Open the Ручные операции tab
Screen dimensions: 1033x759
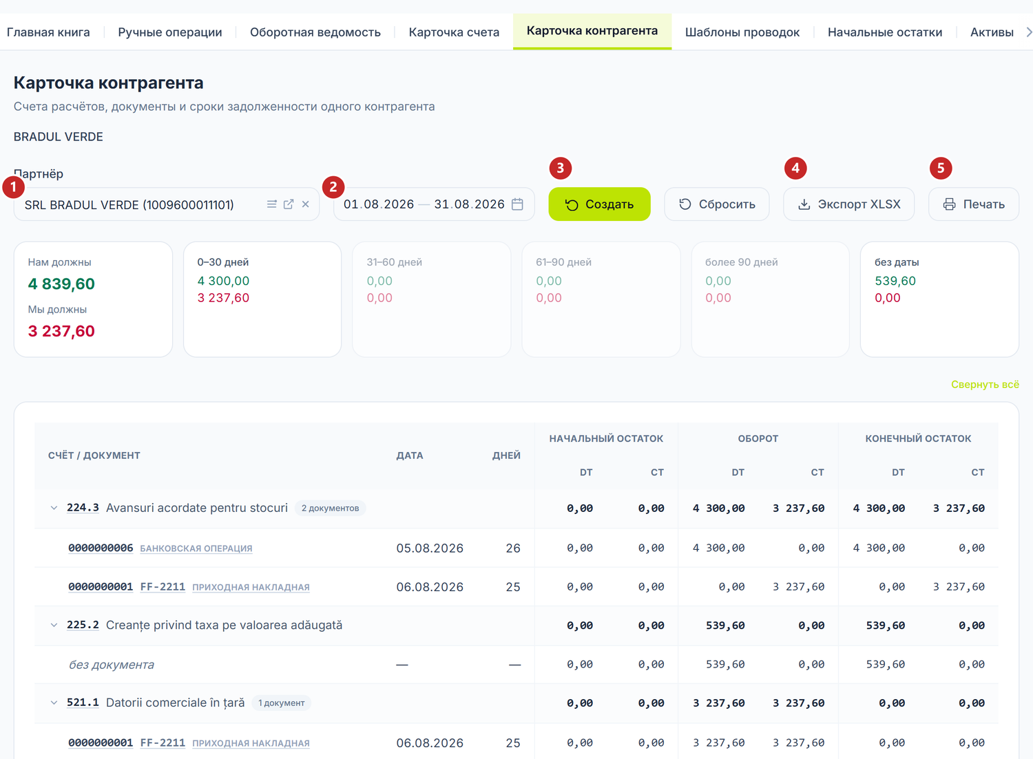(x=170, y=32)
